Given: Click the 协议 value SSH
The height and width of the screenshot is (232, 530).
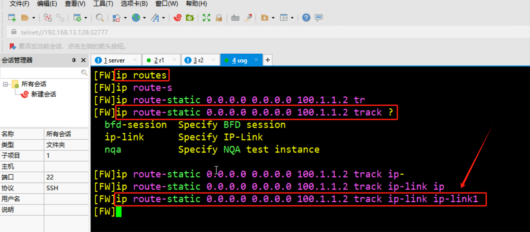Looking at the screenshot, I should click(52, 188).
